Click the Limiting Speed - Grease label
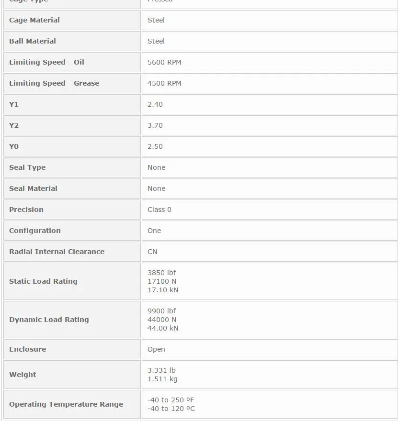The image size is (398, 421). tap(54, 83)
